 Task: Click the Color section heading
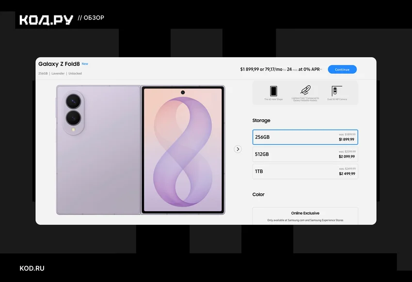pyautogui.click(x=258, y=195)
